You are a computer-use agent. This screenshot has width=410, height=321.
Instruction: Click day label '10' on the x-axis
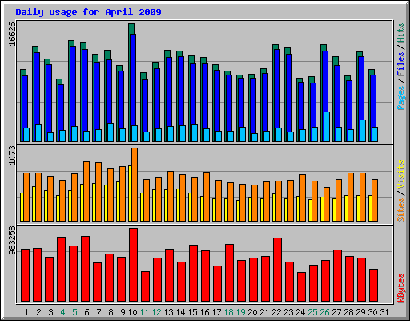coord(132,312)
